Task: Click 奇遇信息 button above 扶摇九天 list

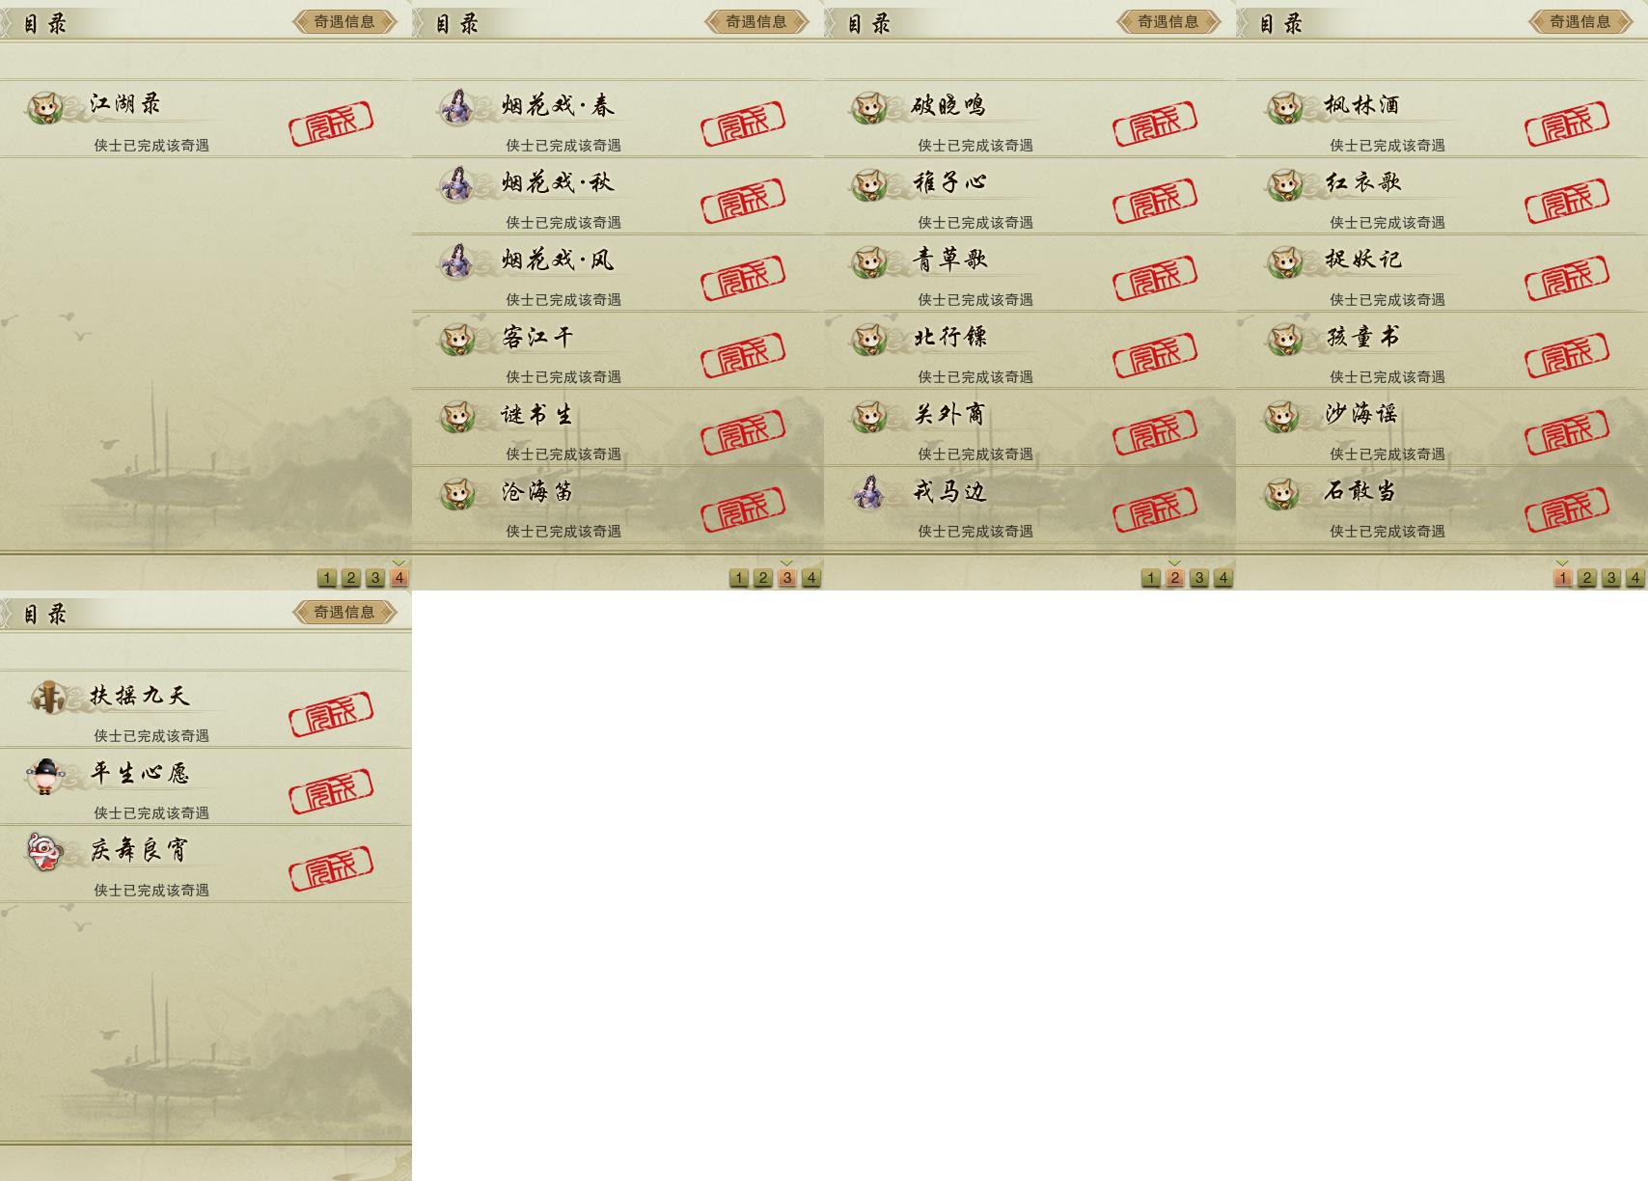Action: [344, 612]
